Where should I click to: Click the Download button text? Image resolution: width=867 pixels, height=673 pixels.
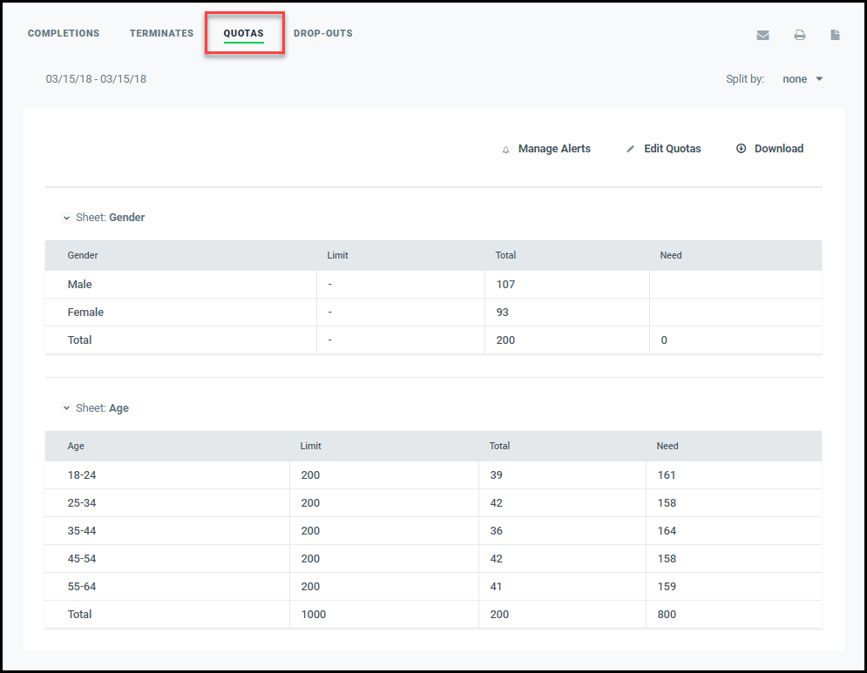778,149
